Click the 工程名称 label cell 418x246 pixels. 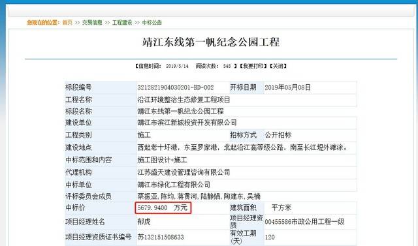point(101,100)
